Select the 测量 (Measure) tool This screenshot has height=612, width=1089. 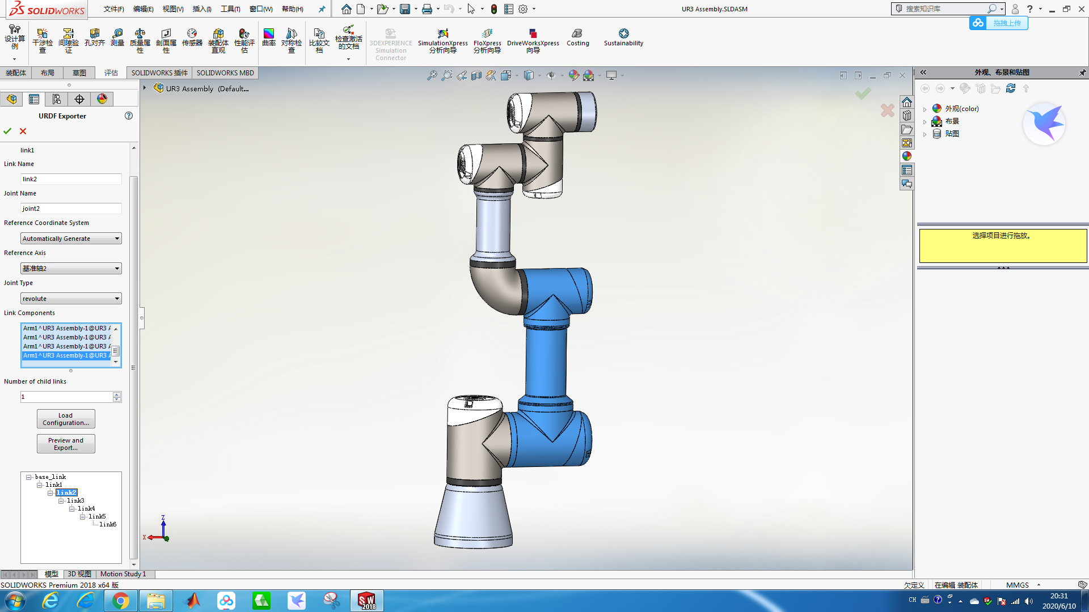pos(117,41)
